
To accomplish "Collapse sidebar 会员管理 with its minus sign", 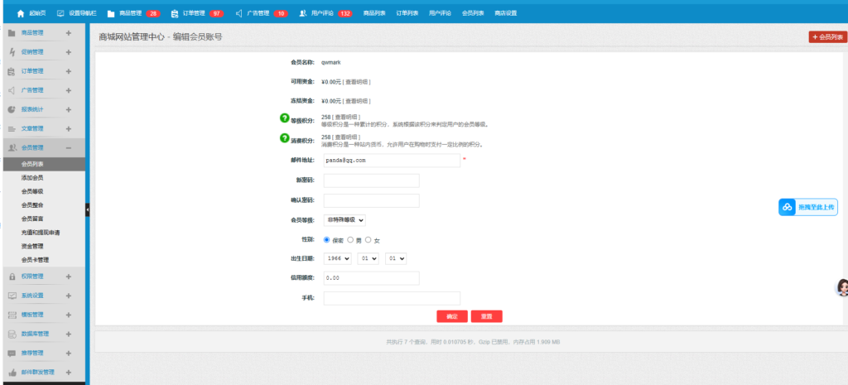I will [68, 147].
